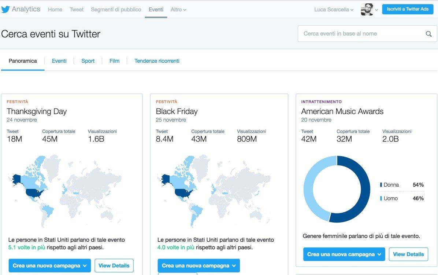Click the 18M Tweet value
This screenshot has height=275, width=438.
tap(14, 139)
